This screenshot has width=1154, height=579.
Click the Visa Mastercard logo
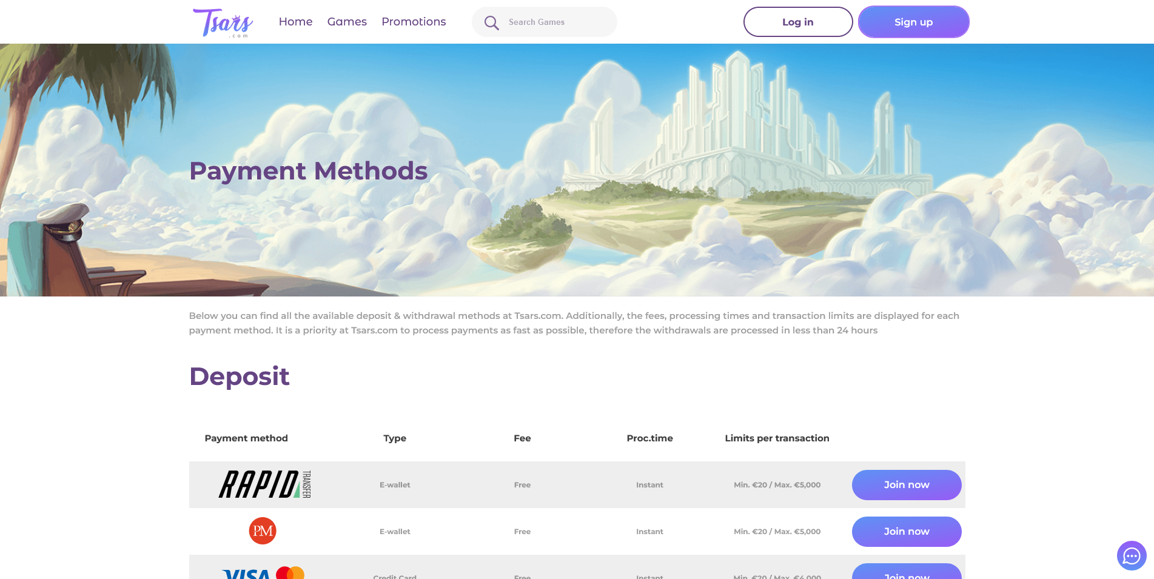point(263,572)
